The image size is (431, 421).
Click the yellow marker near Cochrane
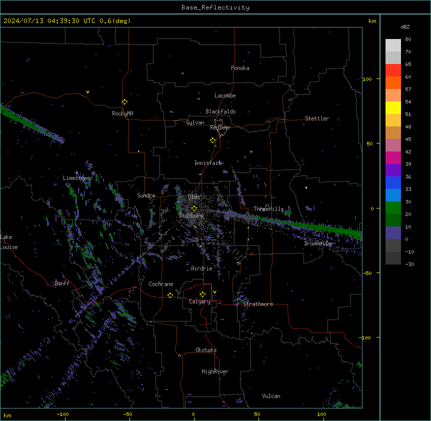[170, 295]
